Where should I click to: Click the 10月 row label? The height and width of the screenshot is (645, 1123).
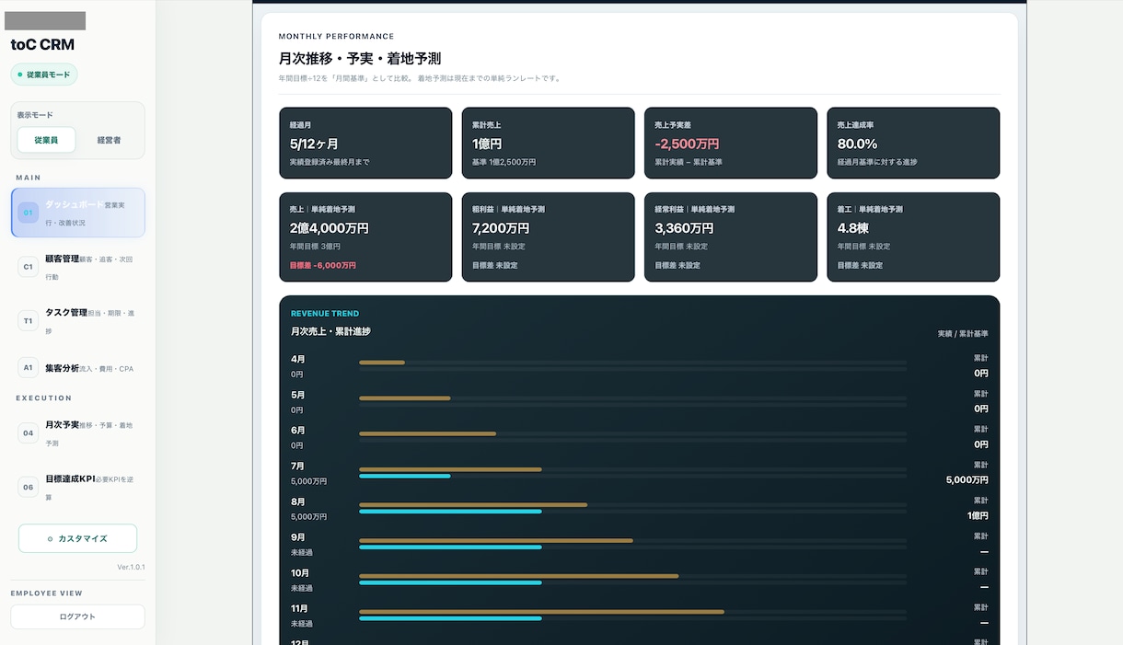click(300, 572)
